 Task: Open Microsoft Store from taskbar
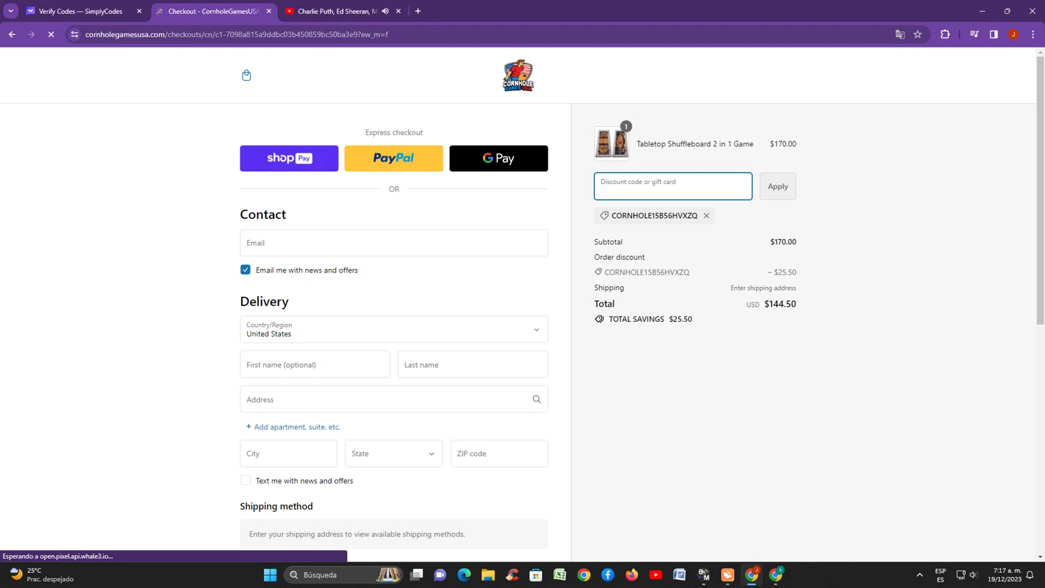(536, 575)
